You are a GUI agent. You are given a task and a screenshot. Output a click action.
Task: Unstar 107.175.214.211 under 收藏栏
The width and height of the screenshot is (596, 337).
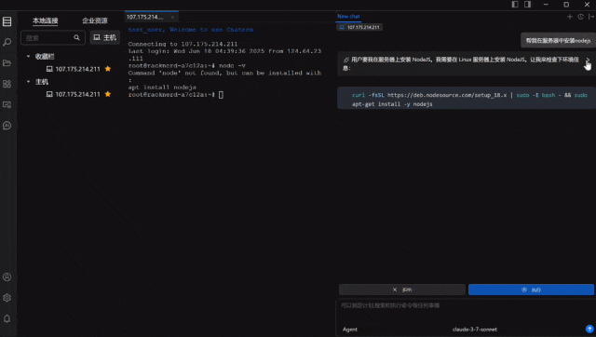[x=108, y=69]
